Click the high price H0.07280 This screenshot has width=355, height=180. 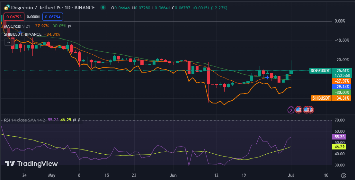(x=141, y=8)
